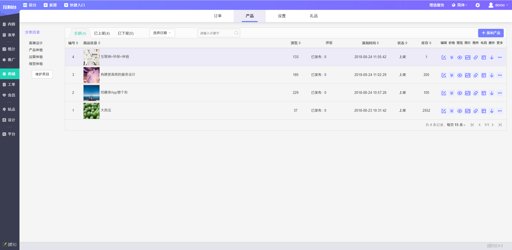Open the settings gear in top bar

(478, 5)
